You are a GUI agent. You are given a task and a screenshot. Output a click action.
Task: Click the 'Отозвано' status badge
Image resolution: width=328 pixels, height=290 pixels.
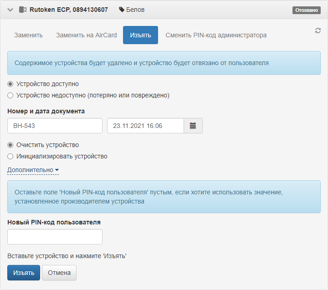click(x=306, y=10)
